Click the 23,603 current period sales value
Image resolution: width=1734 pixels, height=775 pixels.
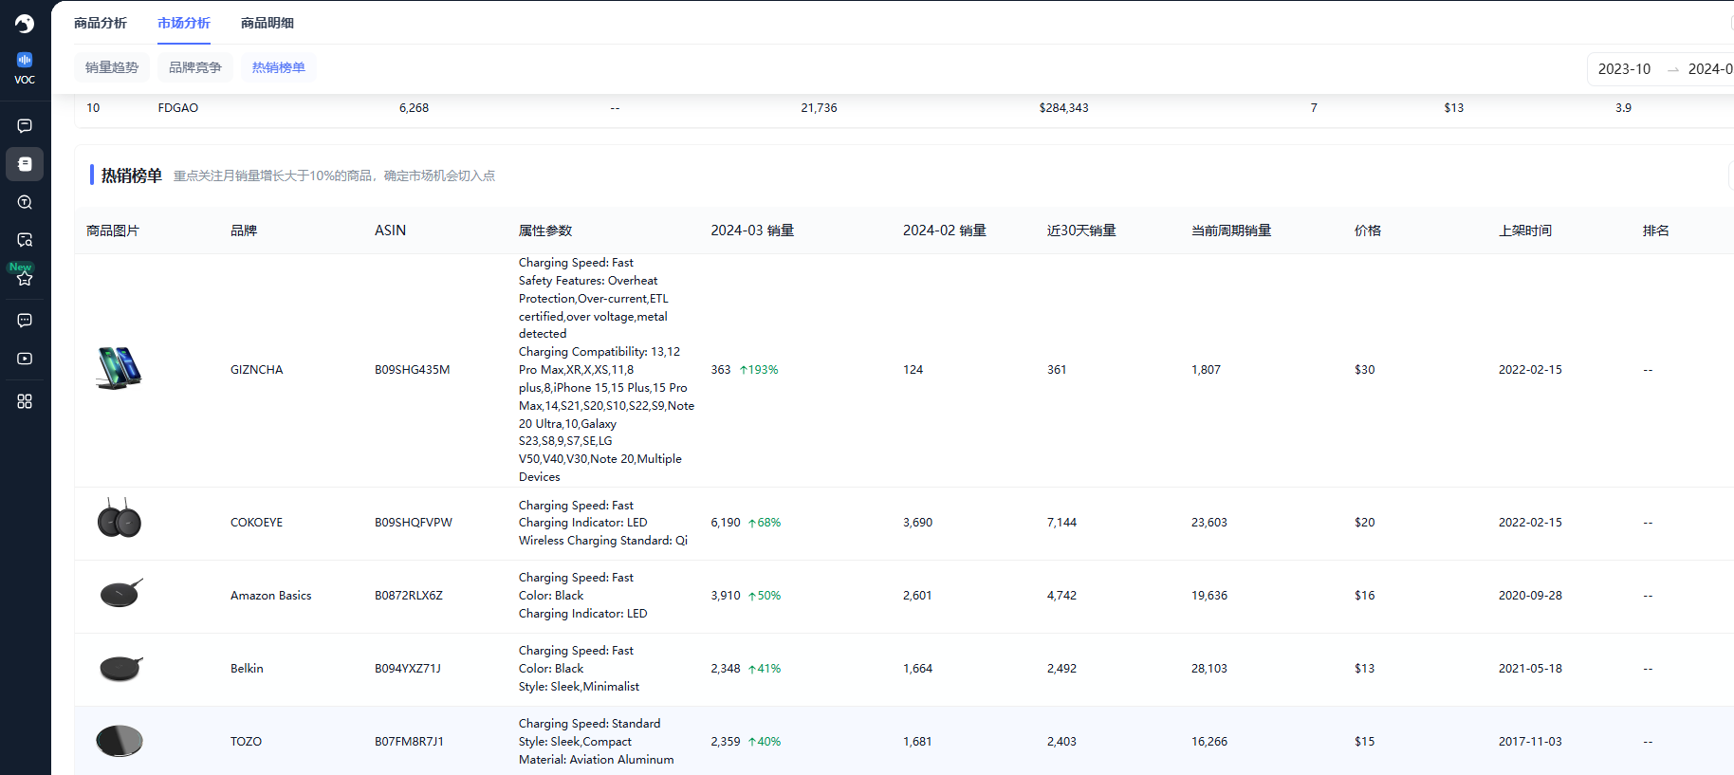pos(1209,523)
